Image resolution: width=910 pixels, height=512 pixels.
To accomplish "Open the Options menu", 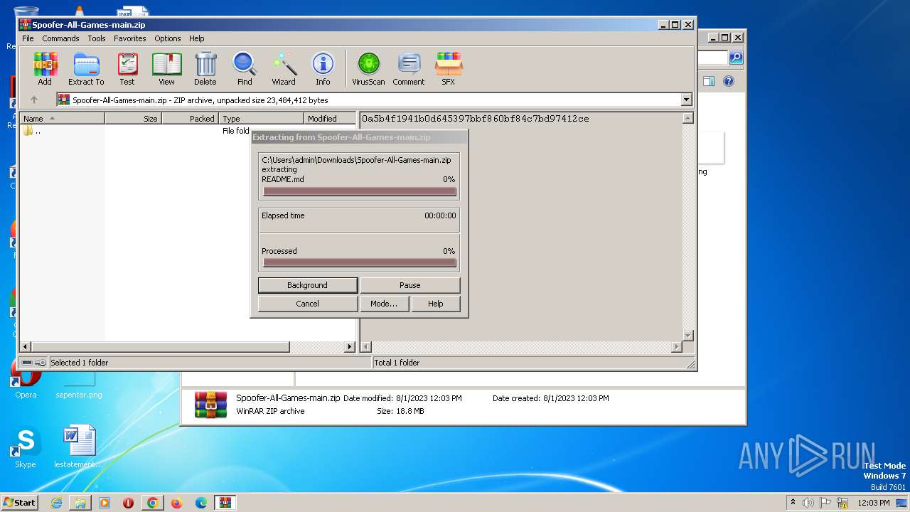I will pyautogui.click(x=168, y=38).
